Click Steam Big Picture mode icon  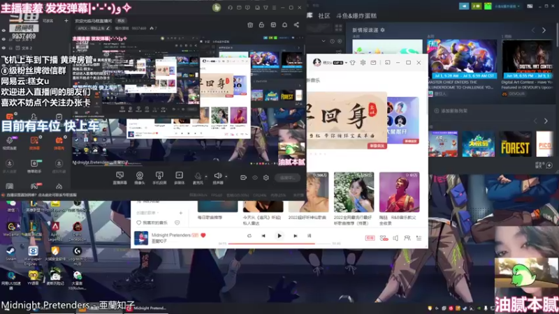coord(530,6)
